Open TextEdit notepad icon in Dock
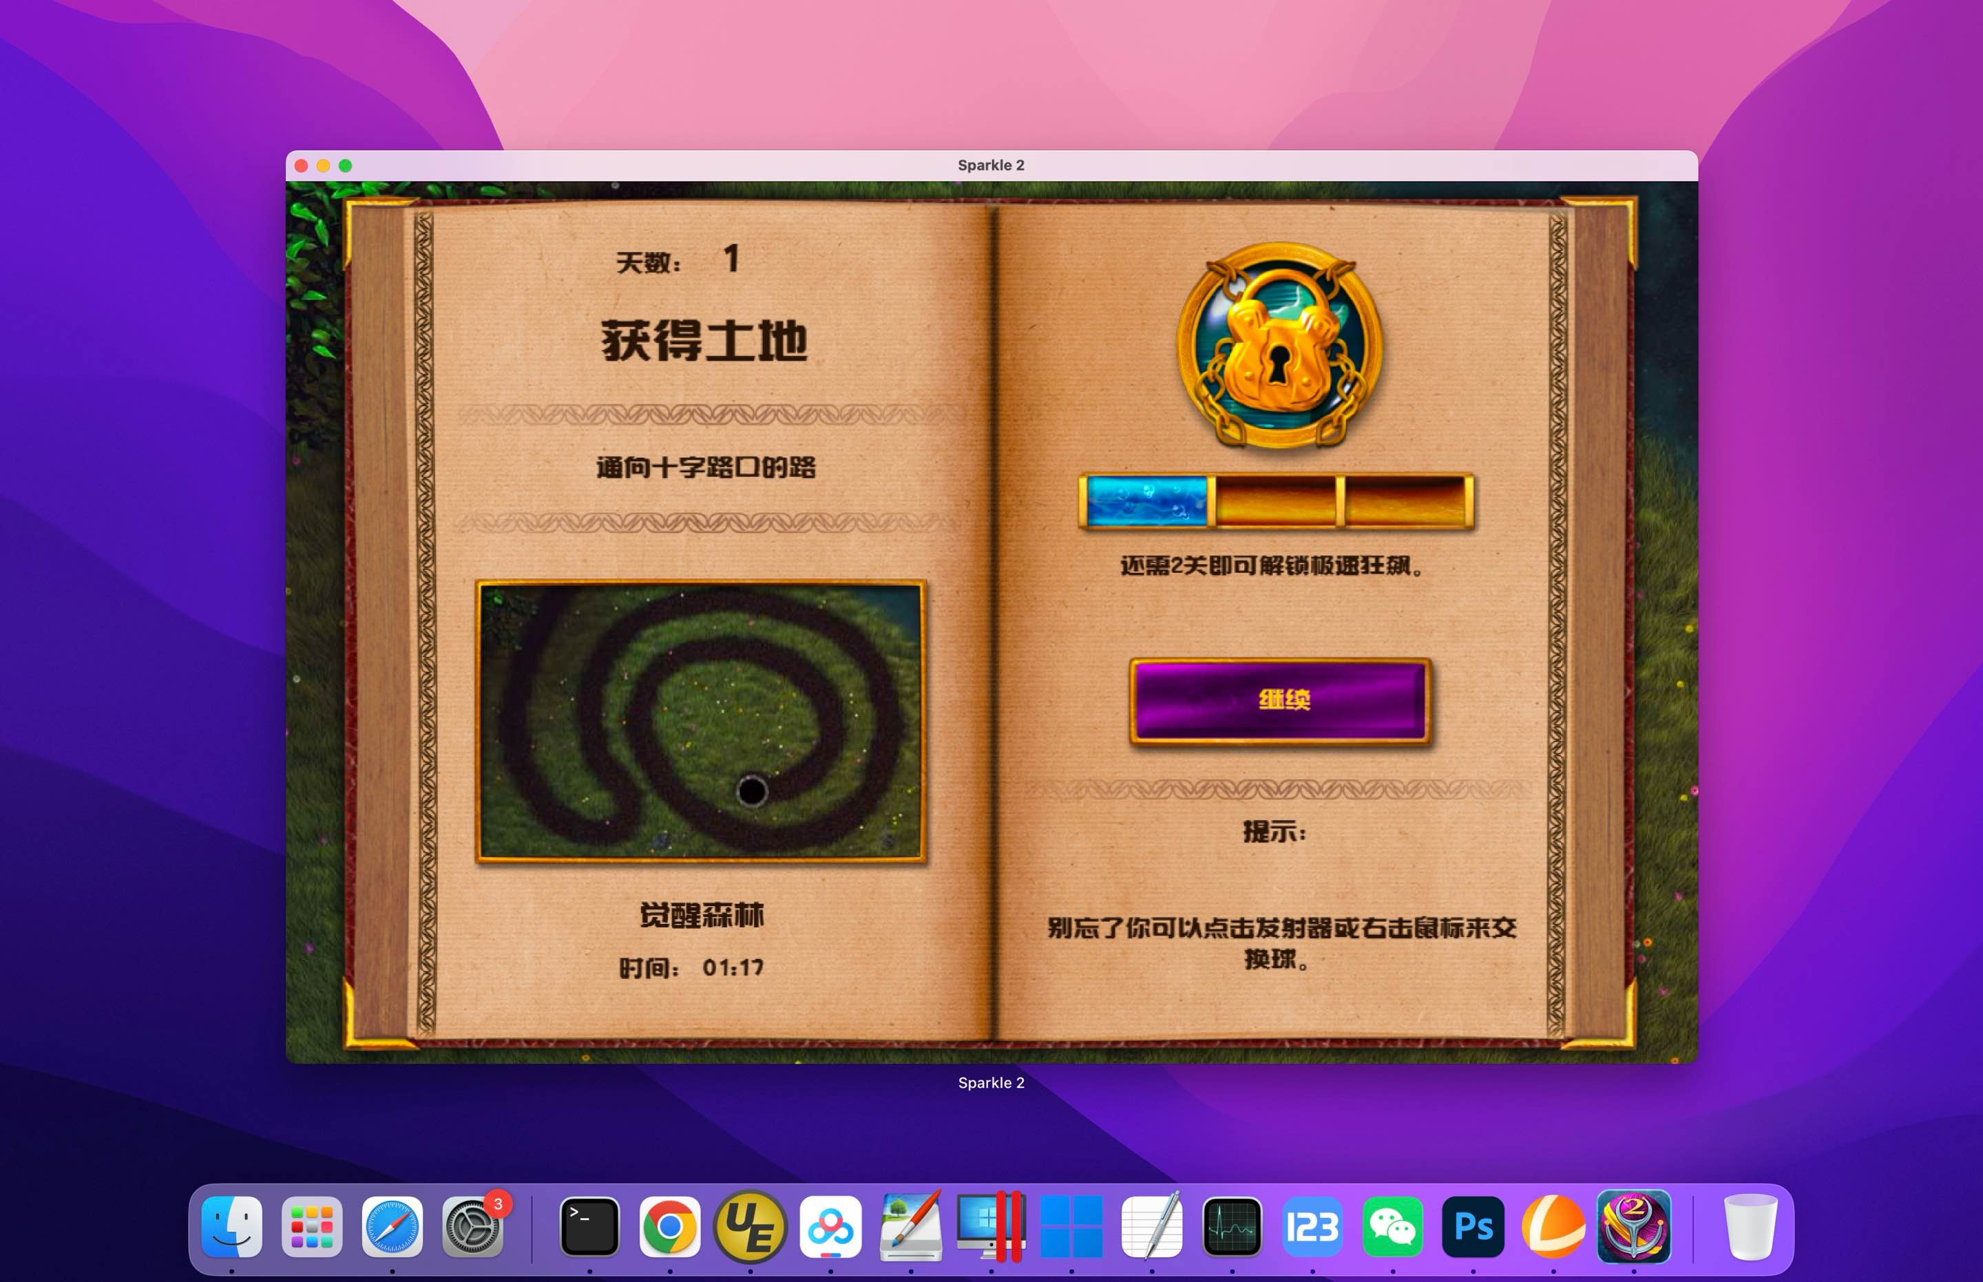Viewport: 1983px width, 1282px height. [x=1151, y=1226]
